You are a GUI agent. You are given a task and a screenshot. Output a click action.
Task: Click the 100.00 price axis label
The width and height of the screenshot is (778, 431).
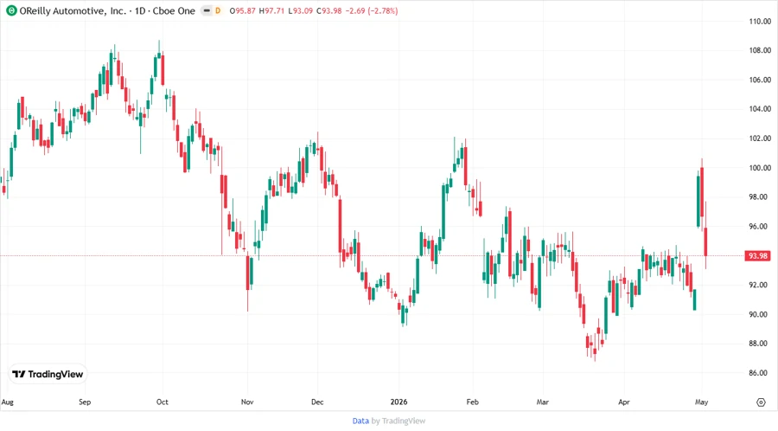760,168
